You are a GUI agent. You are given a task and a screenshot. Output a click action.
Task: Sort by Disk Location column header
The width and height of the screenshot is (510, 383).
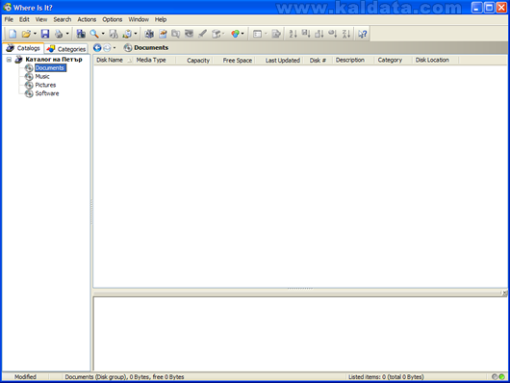tap(436, 61)
